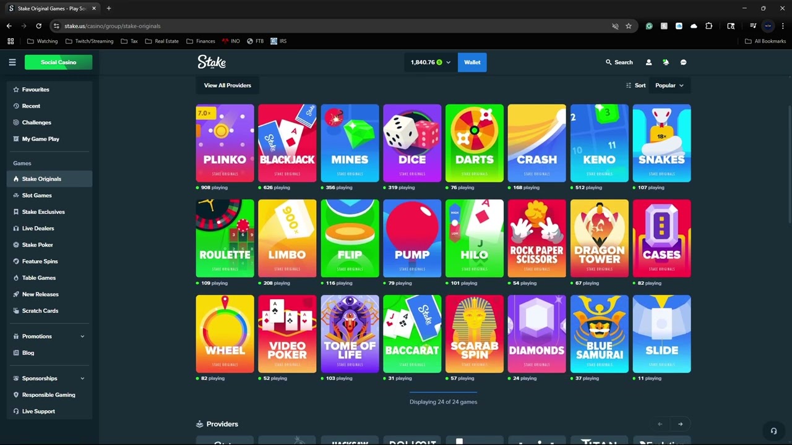The width and height of the screenshot is (792, 445).
Task: Reload the page with browser refresh icon
Action: pyautogui.click(x=38, y=26)
